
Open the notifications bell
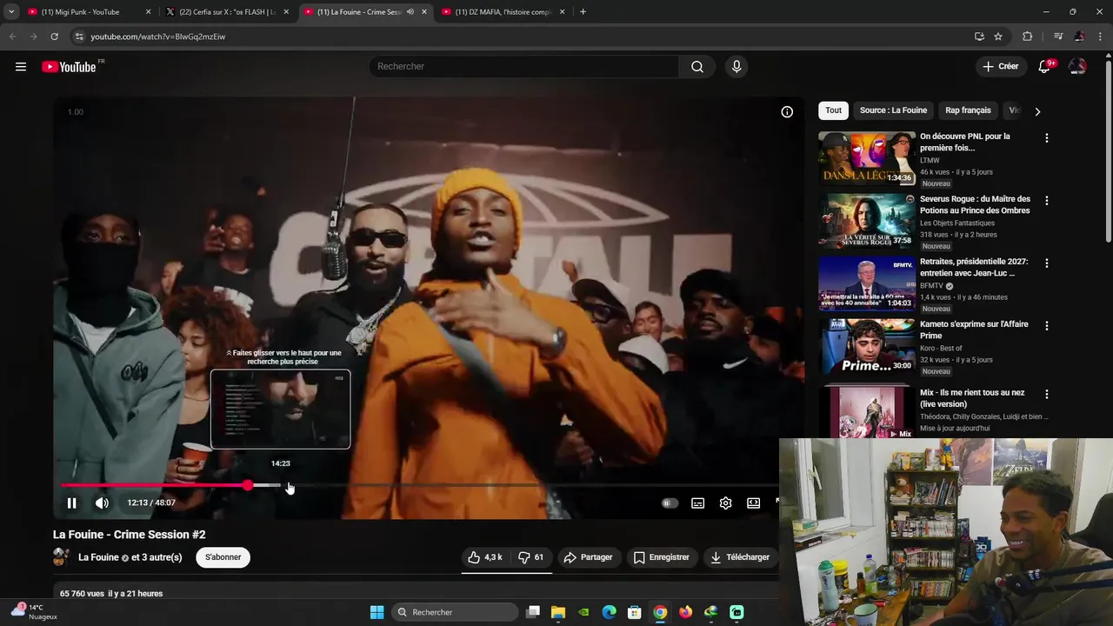(1044, 67)
